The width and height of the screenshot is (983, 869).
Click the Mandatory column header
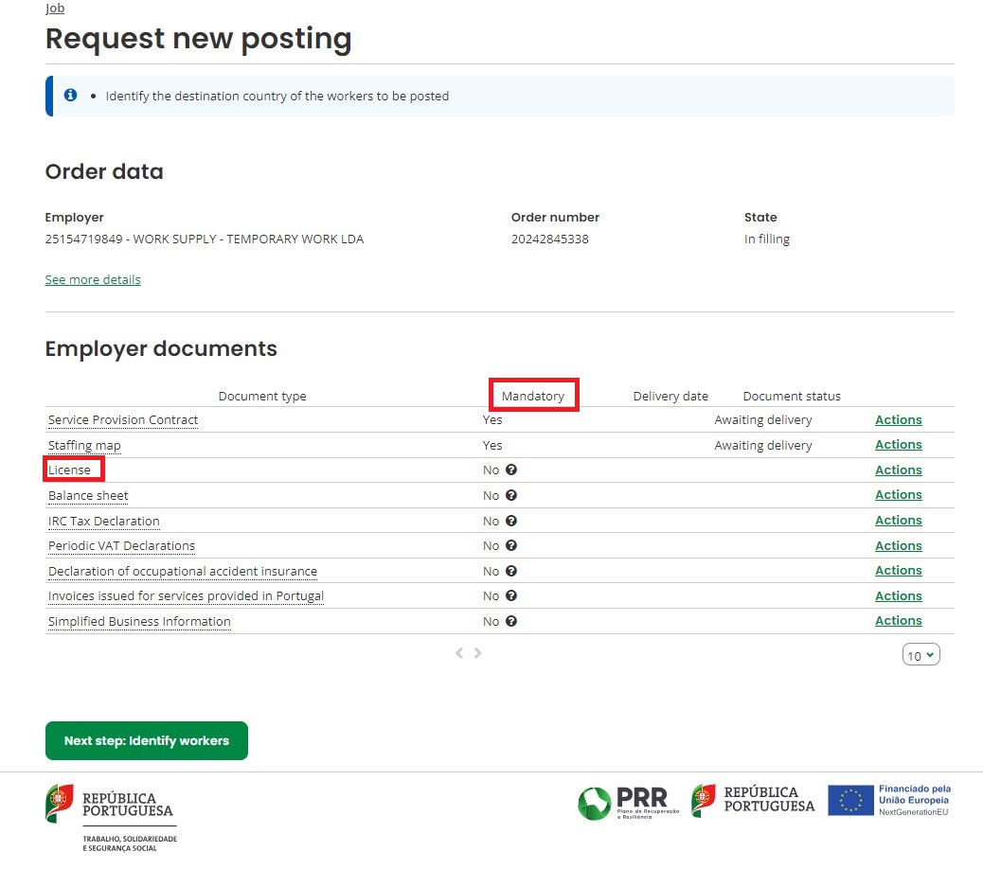pos(532,397)
